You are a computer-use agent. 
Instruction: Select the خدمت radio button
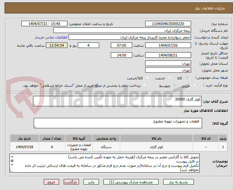click(x=170, y=78)
